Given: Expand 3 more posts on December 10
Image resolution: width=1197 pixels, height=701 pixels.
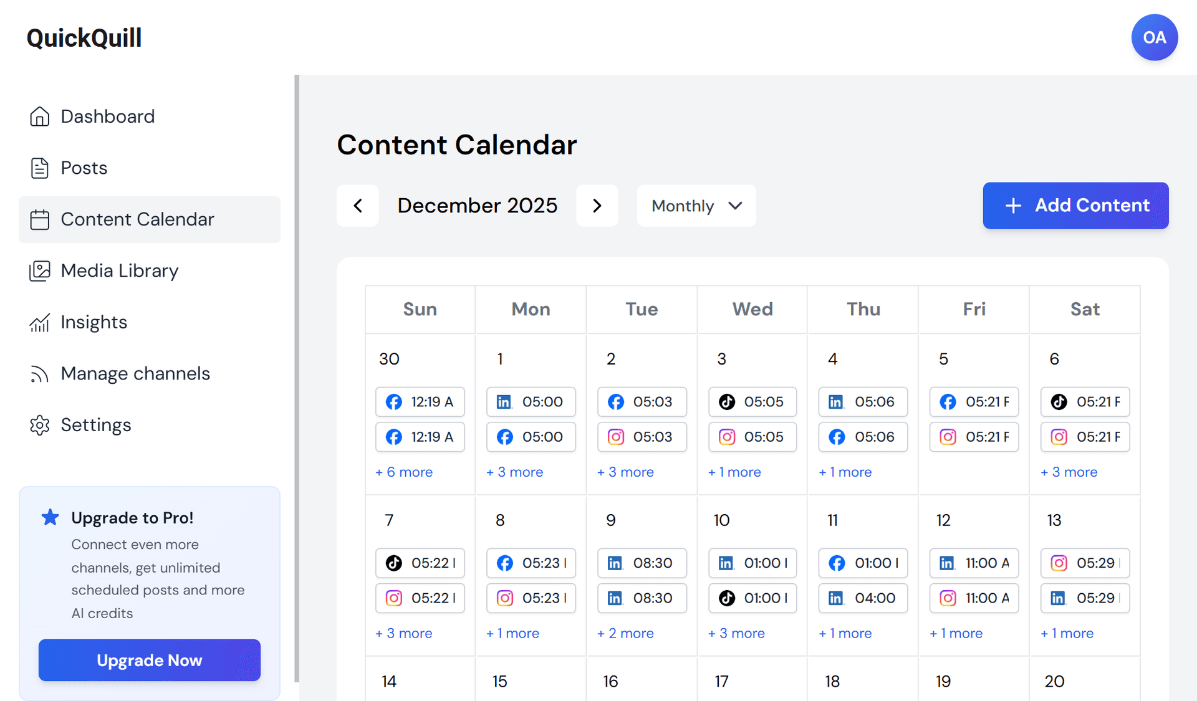Looking at the screenshot, I should click(x=736, y=633).
